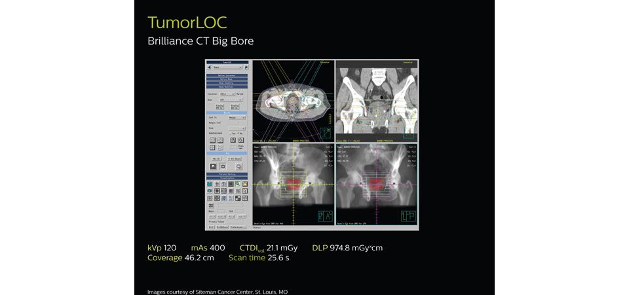Open the Beams dropdown at the panel top
The height and width of the screenshot is (295, 629).
pyautogui.click(x=227, y=67)
